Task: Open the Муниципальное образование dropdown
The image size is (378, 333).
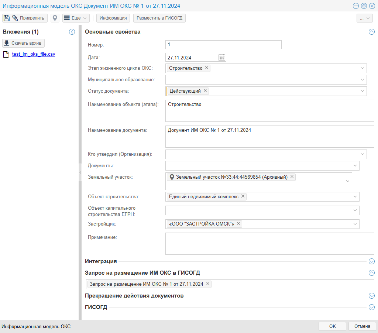Action: tap(362, 79)
